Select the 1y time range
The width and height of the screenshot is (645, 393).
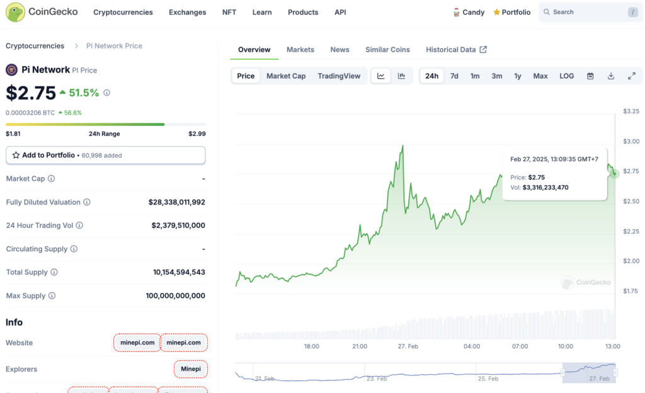tap(518, 76)
